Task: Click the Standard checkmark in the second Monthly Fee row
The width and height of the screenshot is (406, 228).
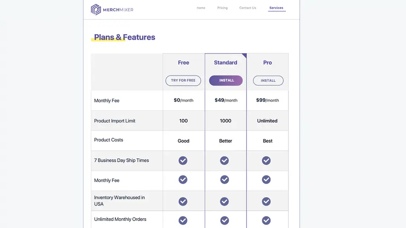Action: click(x=225, y=179)
